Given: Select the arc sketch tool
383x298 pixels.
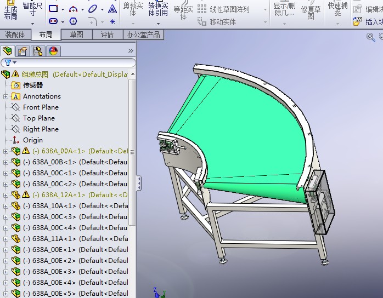Looking at the screenshot, I should pyautogui.click(x=73, y=9).
